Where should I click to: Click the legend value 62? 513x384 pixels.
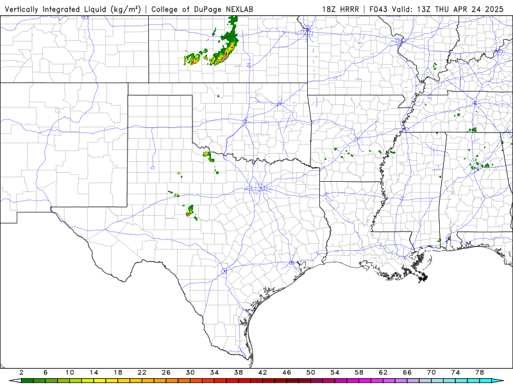(383, 372)
